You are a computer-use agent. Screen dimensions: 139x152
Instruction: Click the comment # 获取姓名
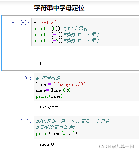pos(48,78)
